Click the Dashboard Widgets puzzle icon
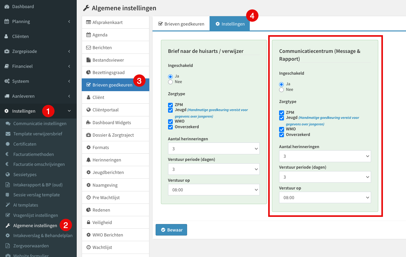 click(89, 123)
